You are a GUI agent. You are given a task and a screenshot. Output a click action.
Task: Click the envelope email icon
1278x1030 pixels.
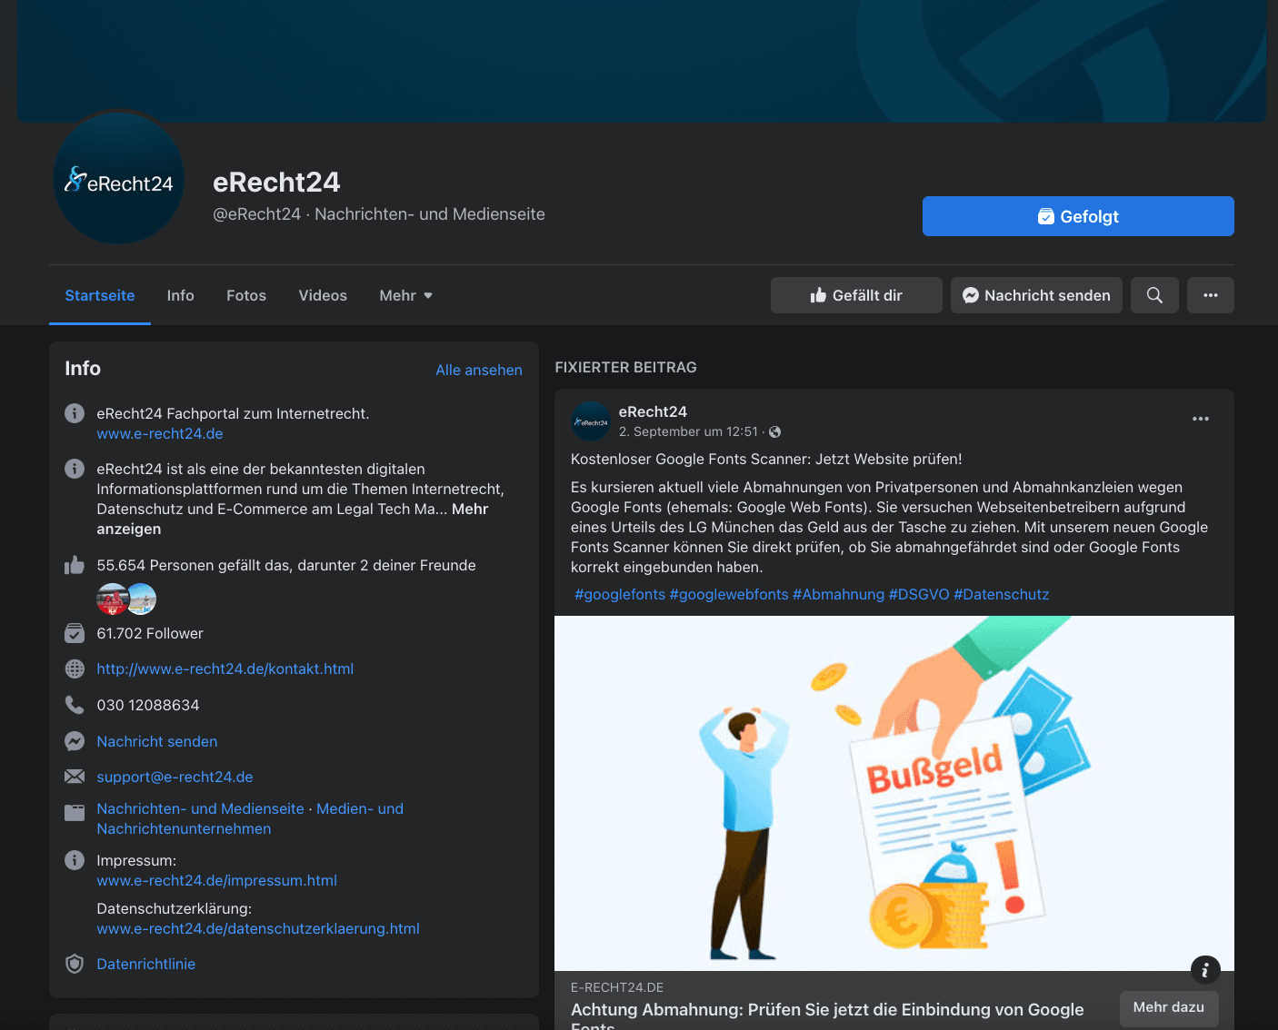75,777
